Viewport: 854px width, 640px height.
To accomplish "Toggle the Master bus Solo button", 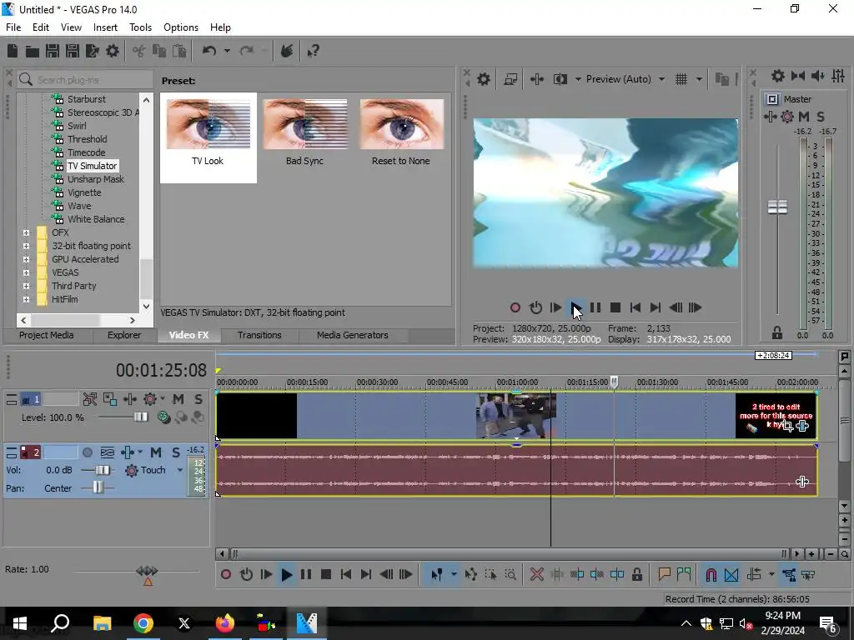I will pyautogui.click(x=821, y=117).
